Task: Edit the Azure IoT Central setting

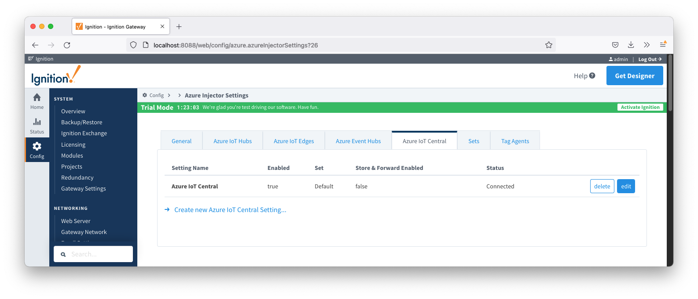Action: (625, 186)
